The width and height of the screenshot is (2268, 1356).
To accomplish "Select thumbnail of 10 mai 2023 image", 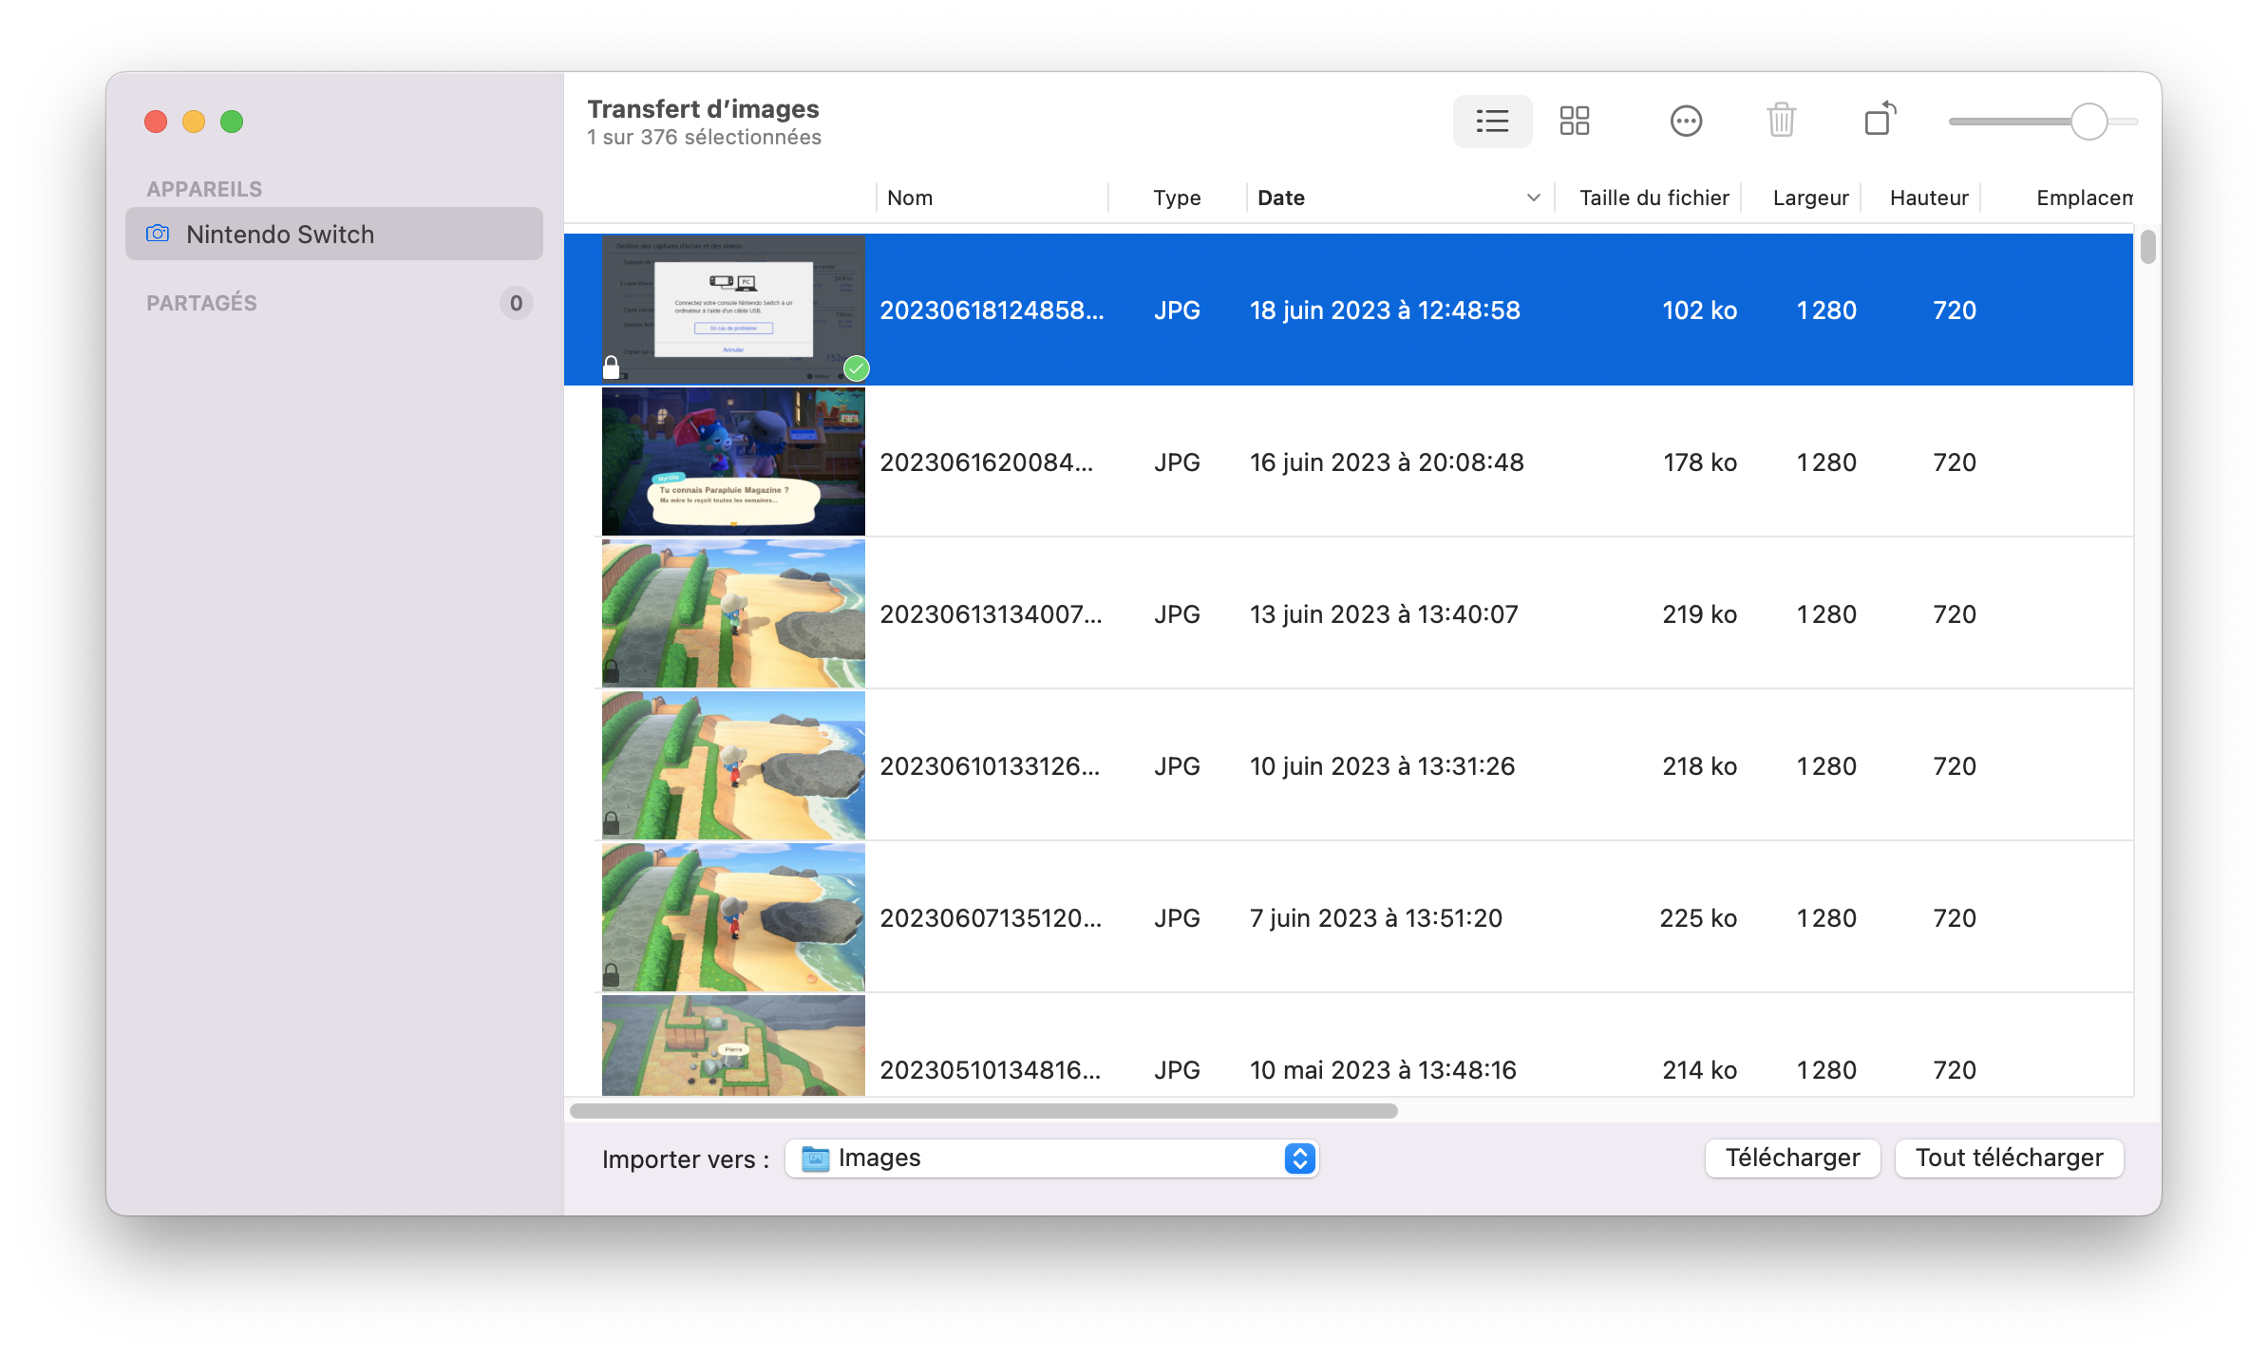I will coord(733,1045).
